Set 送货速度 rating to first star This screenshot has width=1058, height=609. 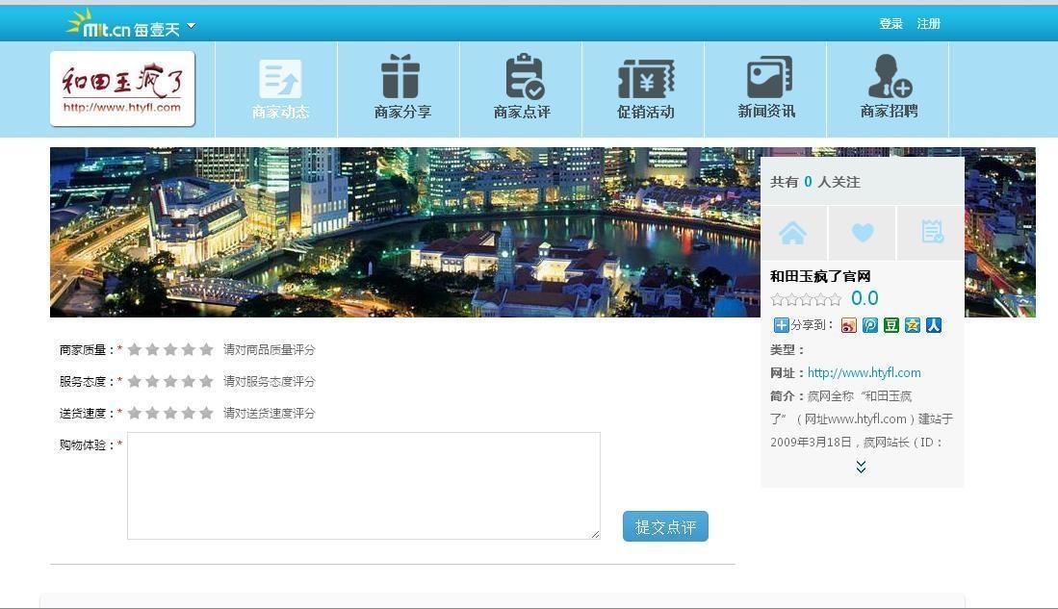[x=135, y=414]
